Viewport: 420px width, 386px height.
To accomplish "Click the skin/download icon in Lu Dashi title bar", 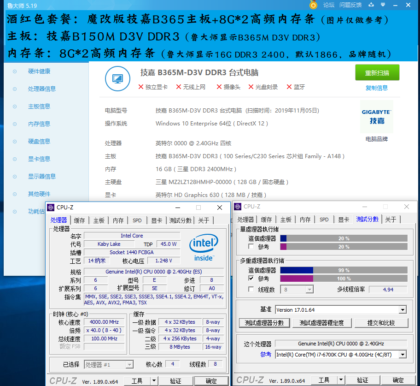I will [x=371, y=5].
